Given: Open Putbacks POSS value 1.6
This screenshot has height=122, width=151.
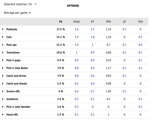Looking at the screenshot, I should [77, 29].
